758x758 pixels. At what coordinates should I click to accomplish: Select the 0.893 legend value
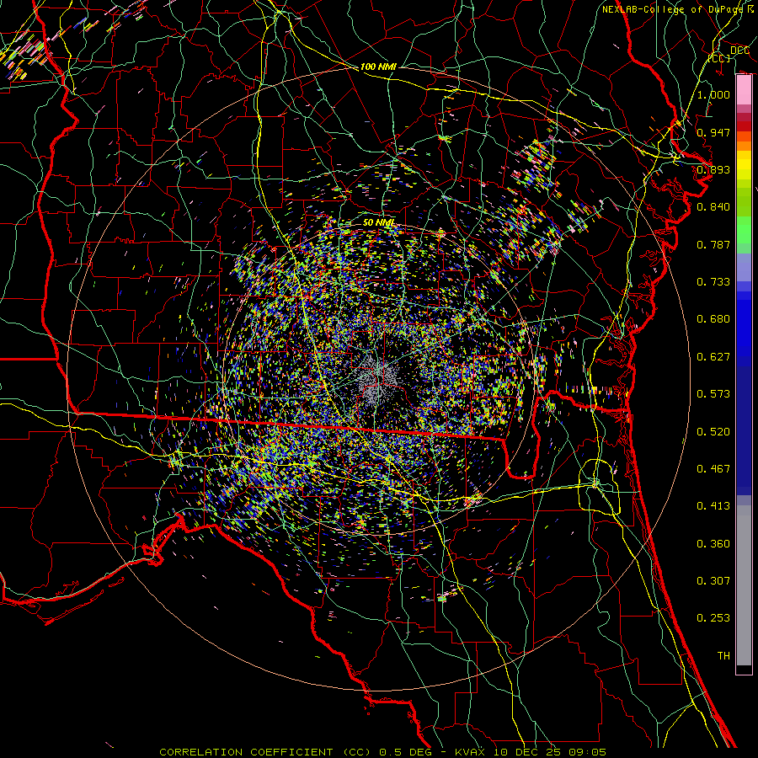pos(713,169)
